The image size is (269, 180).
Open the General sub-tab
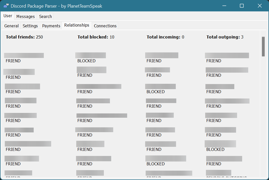click(11, 26)
